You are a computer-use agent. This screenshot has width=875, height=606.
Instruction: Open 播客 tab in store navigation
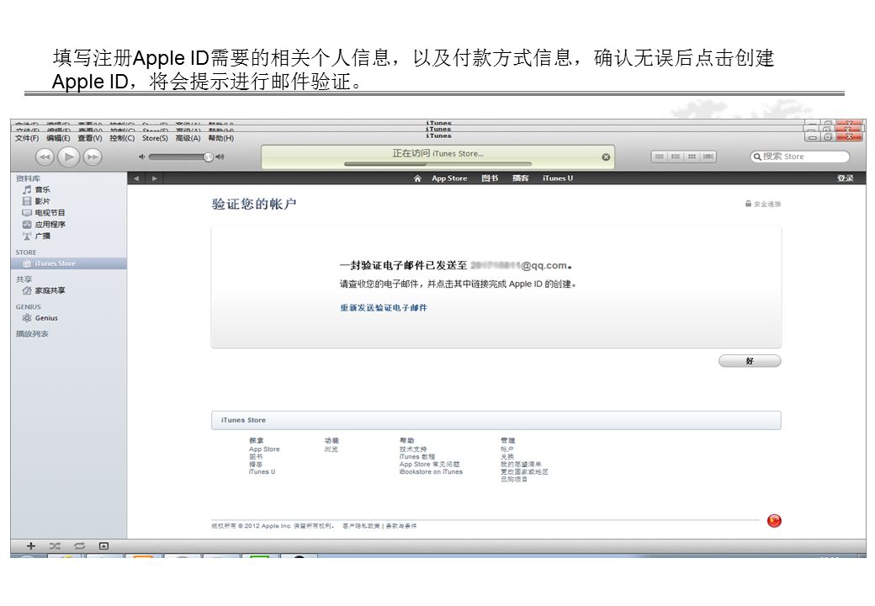(x=520, y=178)
